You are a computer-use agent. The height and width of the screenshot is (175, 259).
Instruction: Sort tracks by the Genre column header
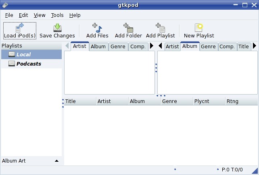pos(177,101)
